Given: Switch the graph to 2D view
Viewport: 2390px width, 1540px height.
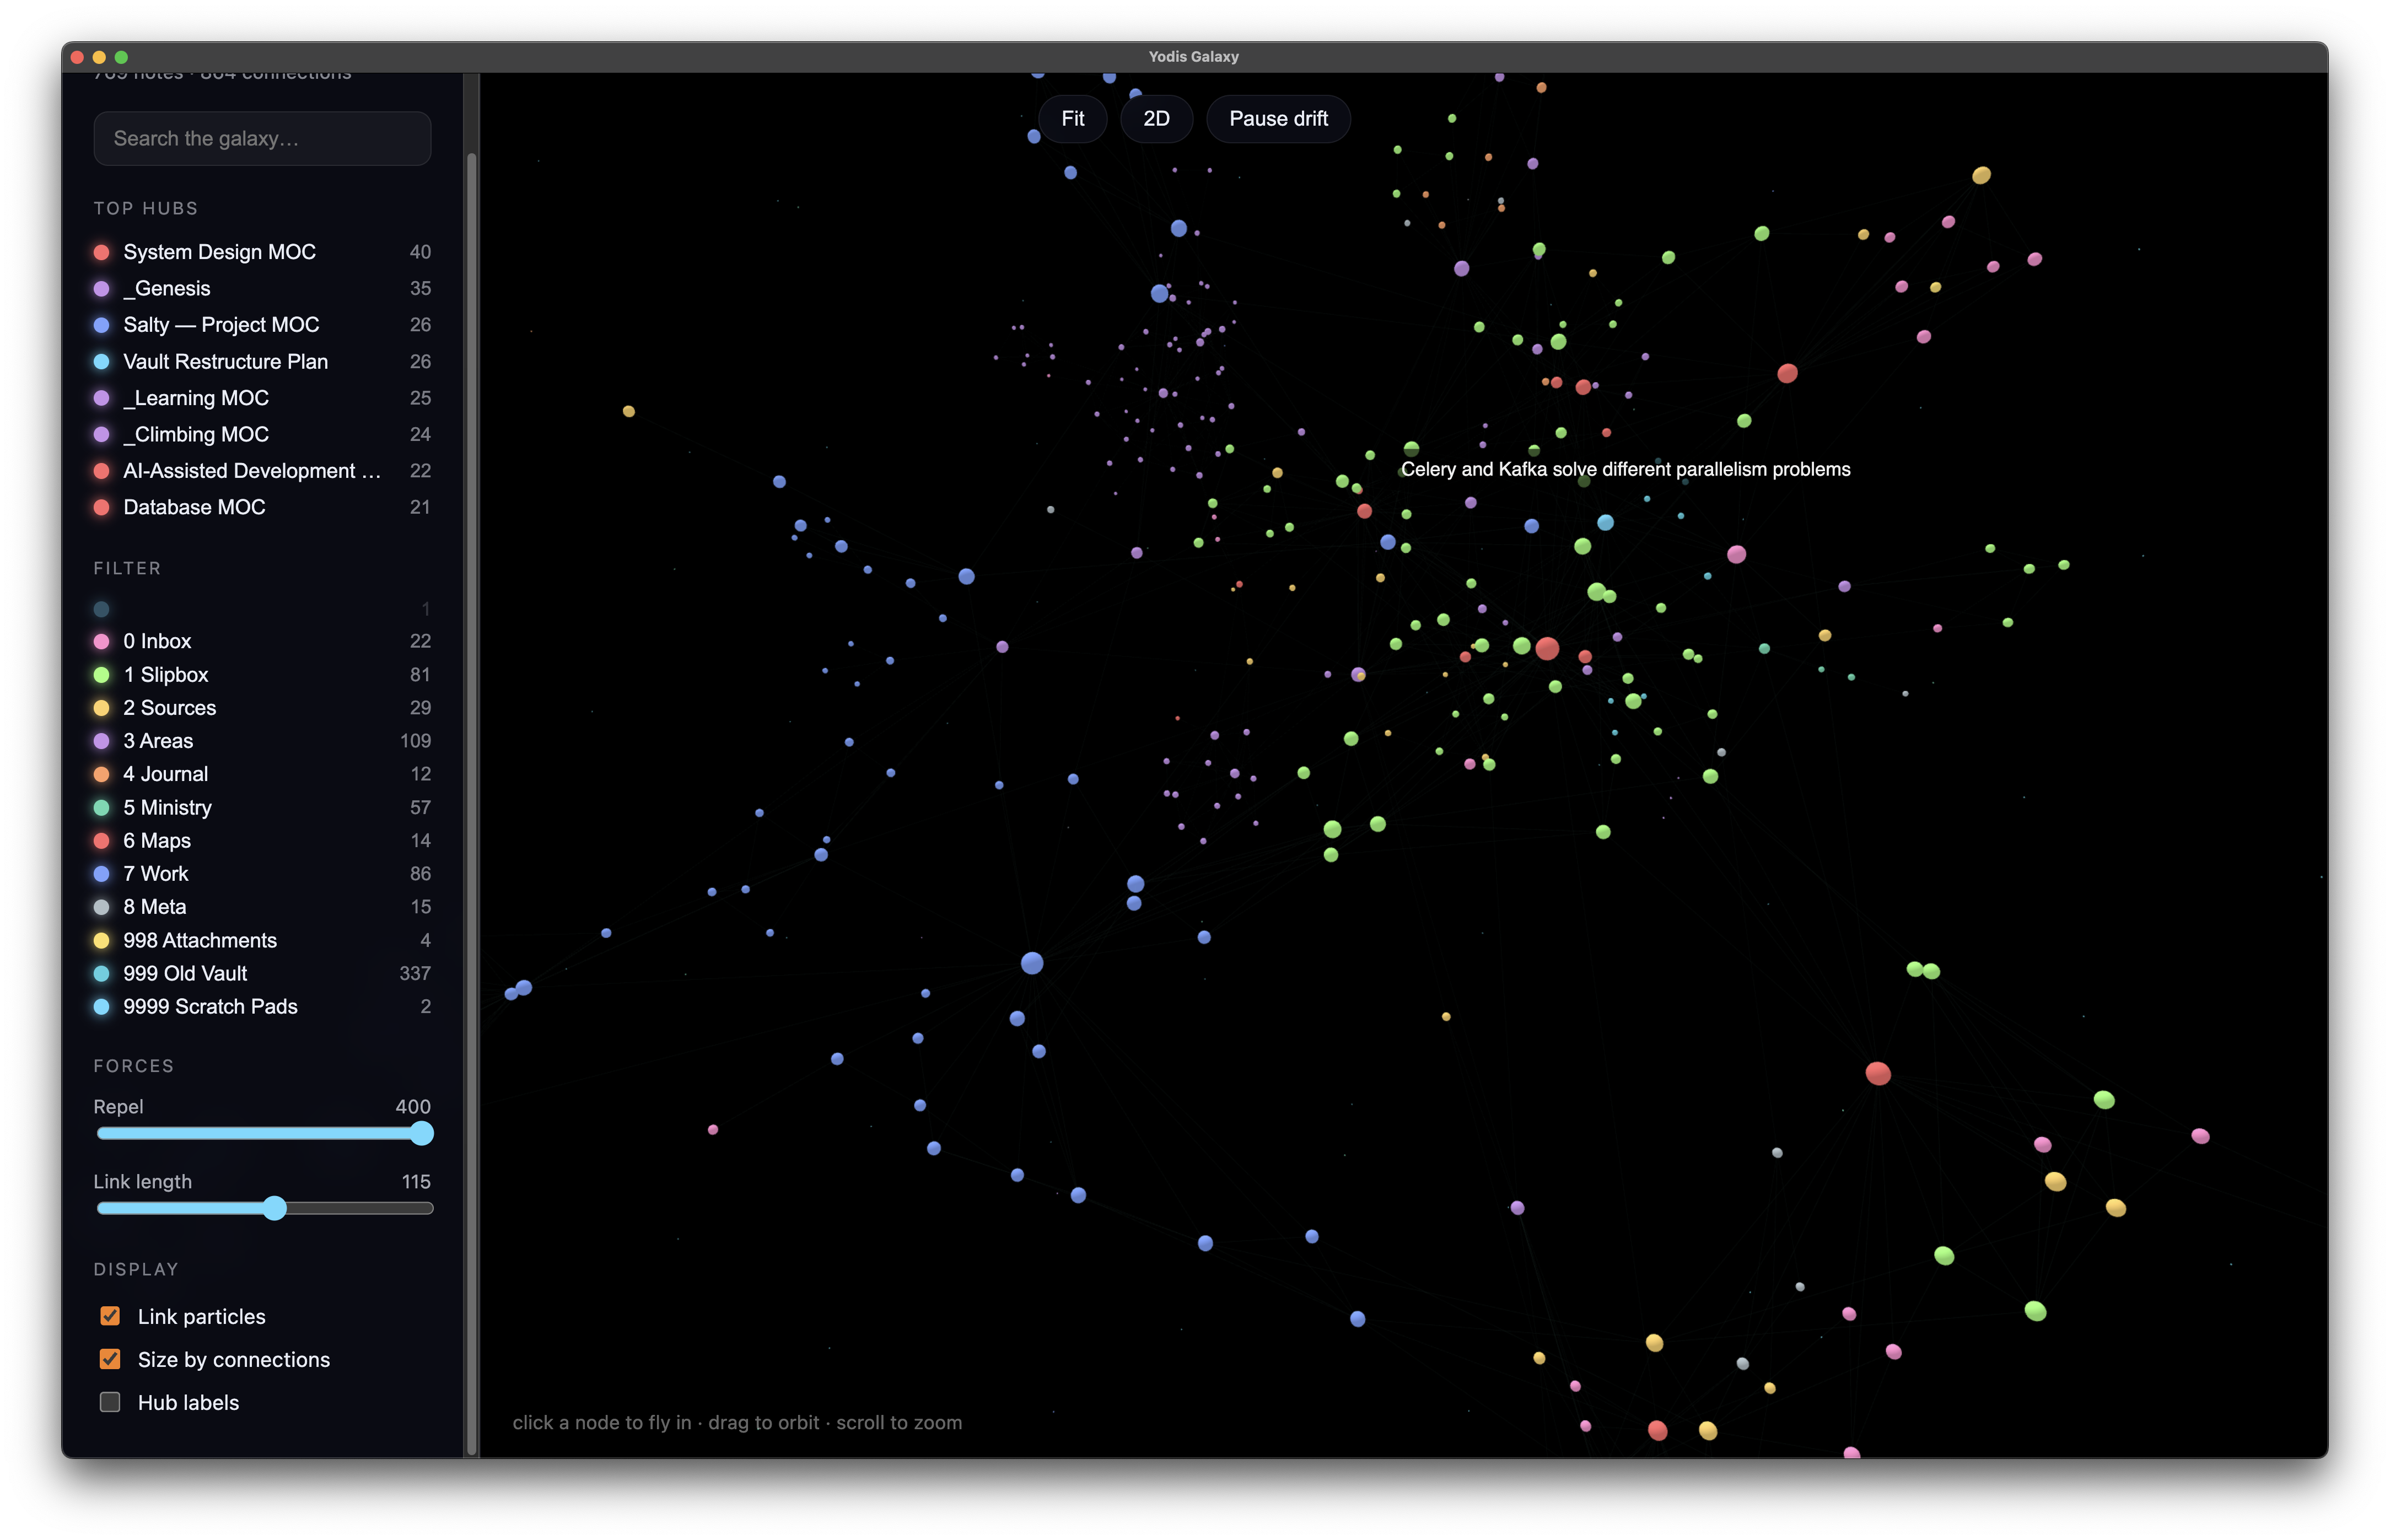Looking at the screenshot, I should (1156, 119).
